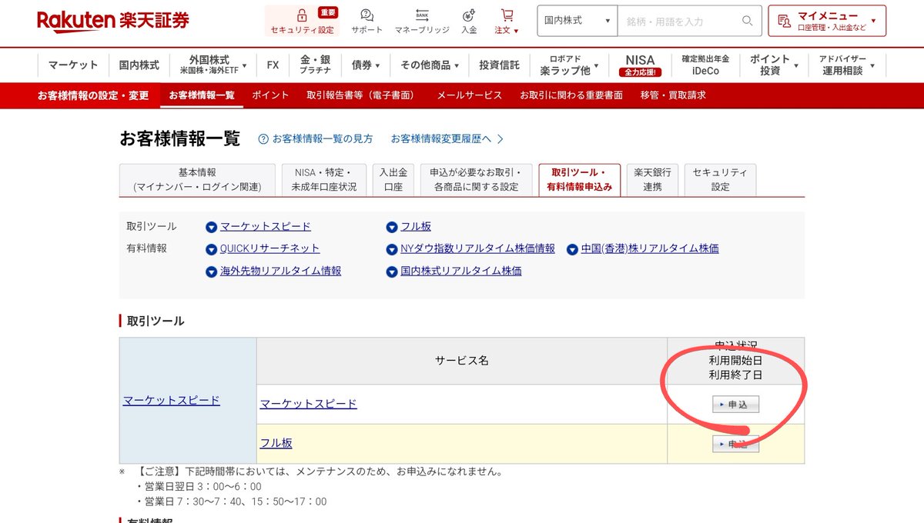Click the arrow icon beside 海外先物リアルタイム情報
This screenshot has width=924, height=523.
pyautogui.click(x=212, y=271)
